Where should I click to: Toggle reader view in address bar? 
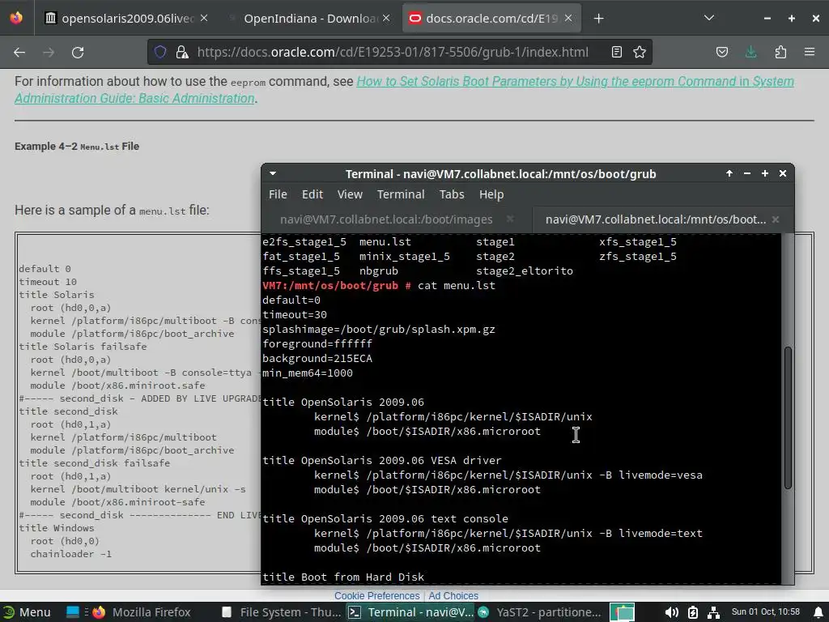tap(616, 52)
